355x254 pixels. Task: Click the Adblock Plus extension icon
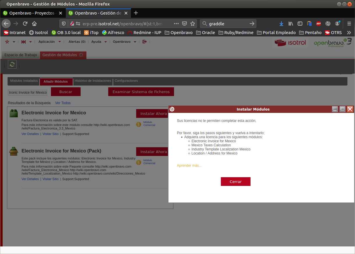[x=319, y=24]
